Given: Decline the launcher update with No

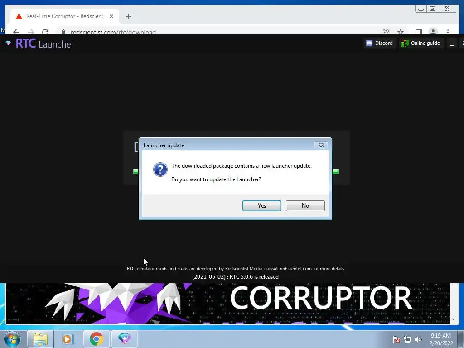Looking at the screenshot, I should 305,206.
